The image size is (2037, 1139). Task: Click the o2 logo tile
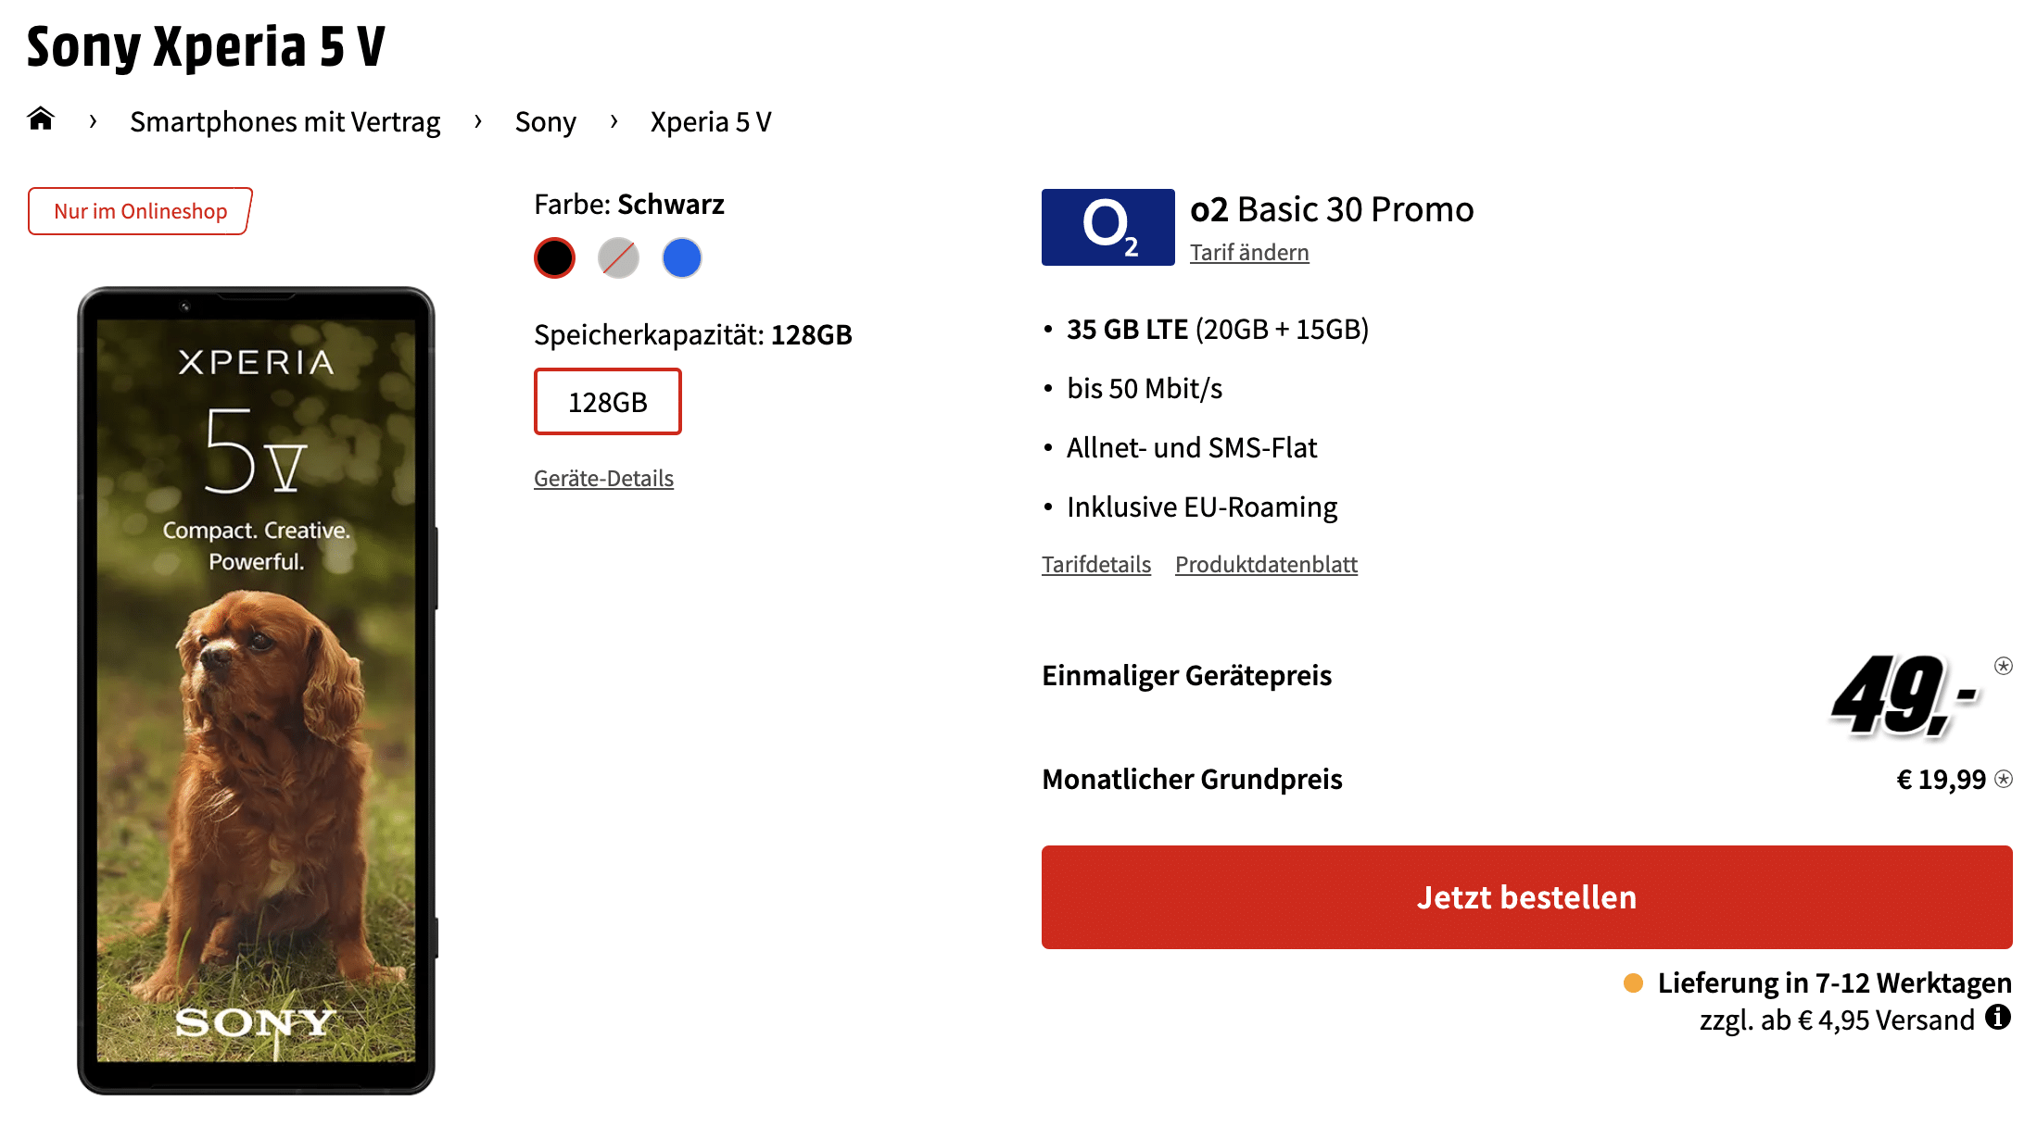(x=1107, y=227)
